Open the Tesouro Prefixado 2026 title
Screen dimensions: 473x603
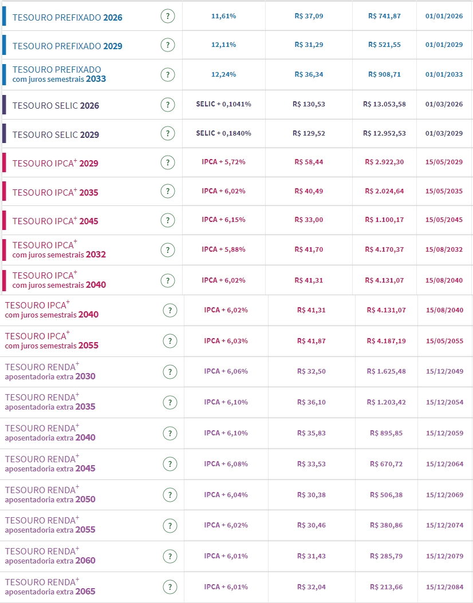pyautogui.click(x=67, y=18)
